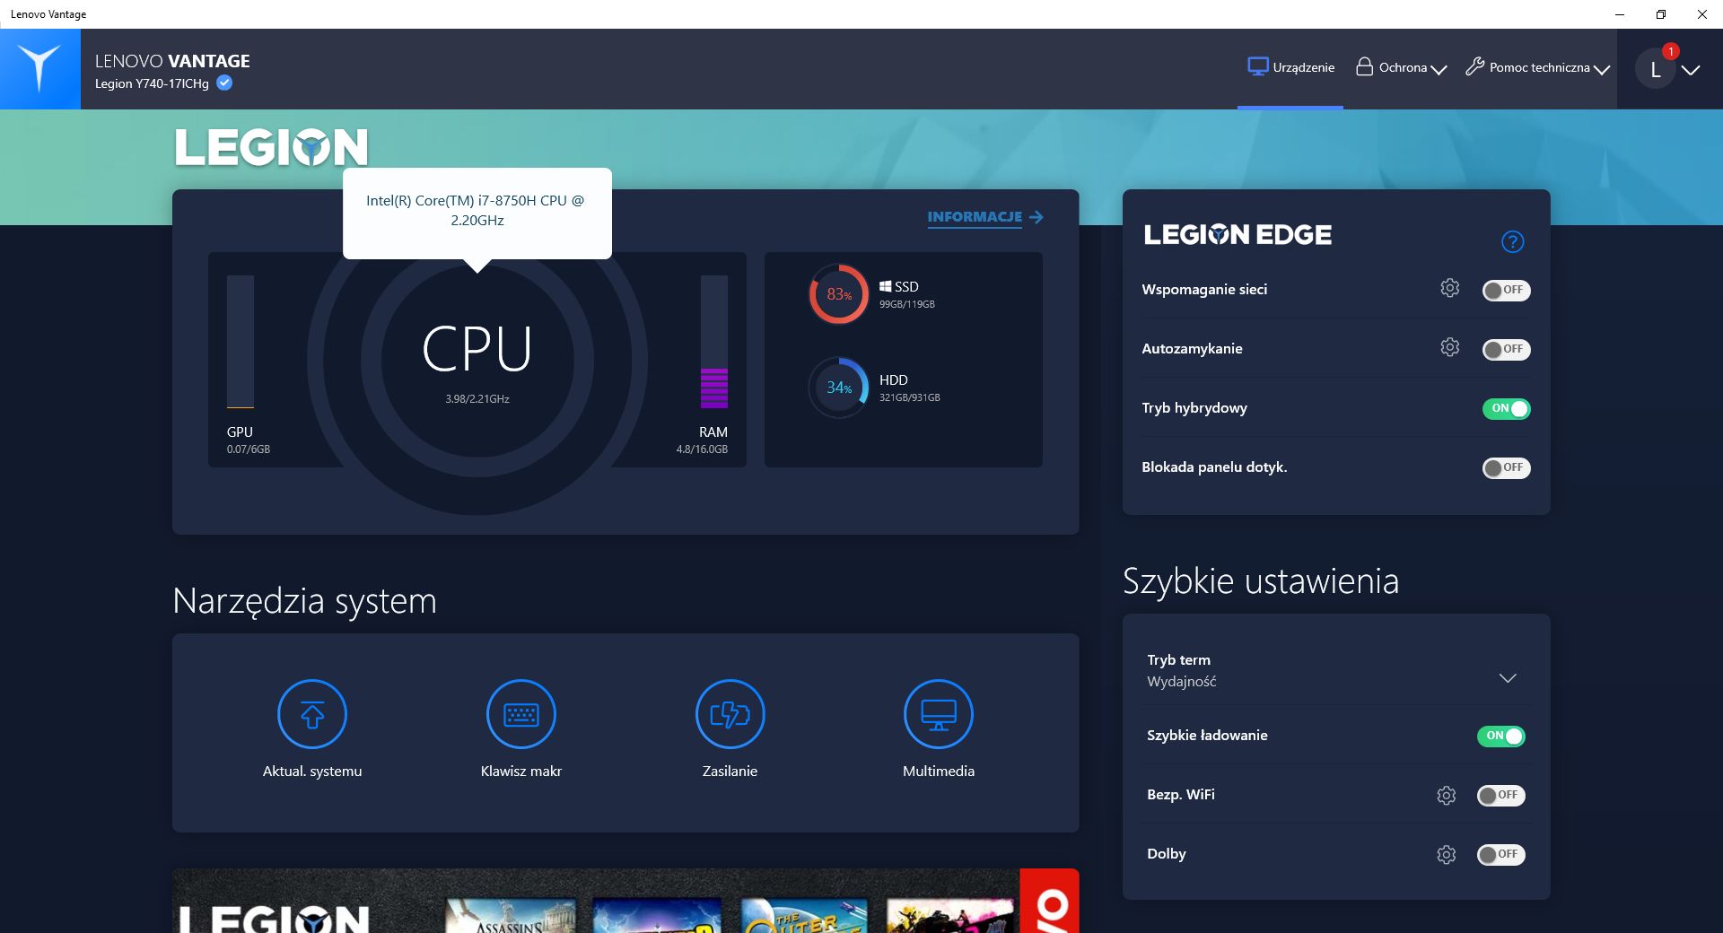Click the SSD 83% usage ring

[x=839, y=293]
